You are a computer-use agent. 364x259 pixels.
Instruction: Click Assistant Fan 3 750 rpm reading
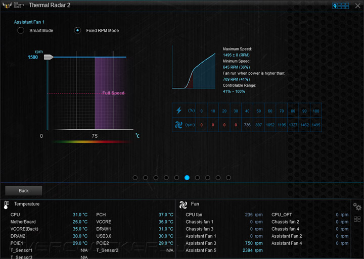click(254, 243)
